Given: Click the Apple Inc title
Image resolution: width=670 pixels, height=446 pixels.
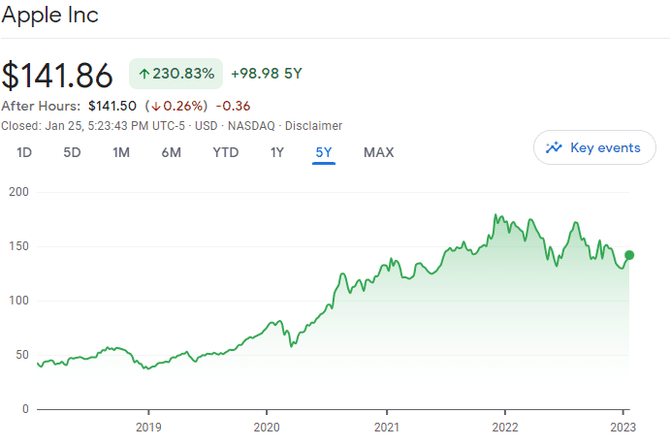Looking at the screenshot, I should (x=49, y=16).
